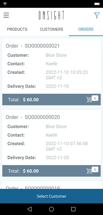Switch to the Products tab
Screen dimensions: 103x215
(17, 29)
